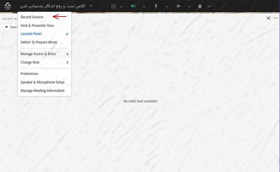The image size is (280, 172).
Task: Choose Host & Presenter Area menu item
Action: (x=37, y=25)
